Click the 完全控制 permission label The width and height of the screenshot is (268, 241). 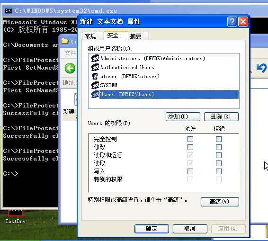pyautogui.click(x=105, y=139)
